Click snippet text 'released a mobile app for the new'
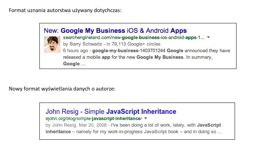 click(99, 57)
